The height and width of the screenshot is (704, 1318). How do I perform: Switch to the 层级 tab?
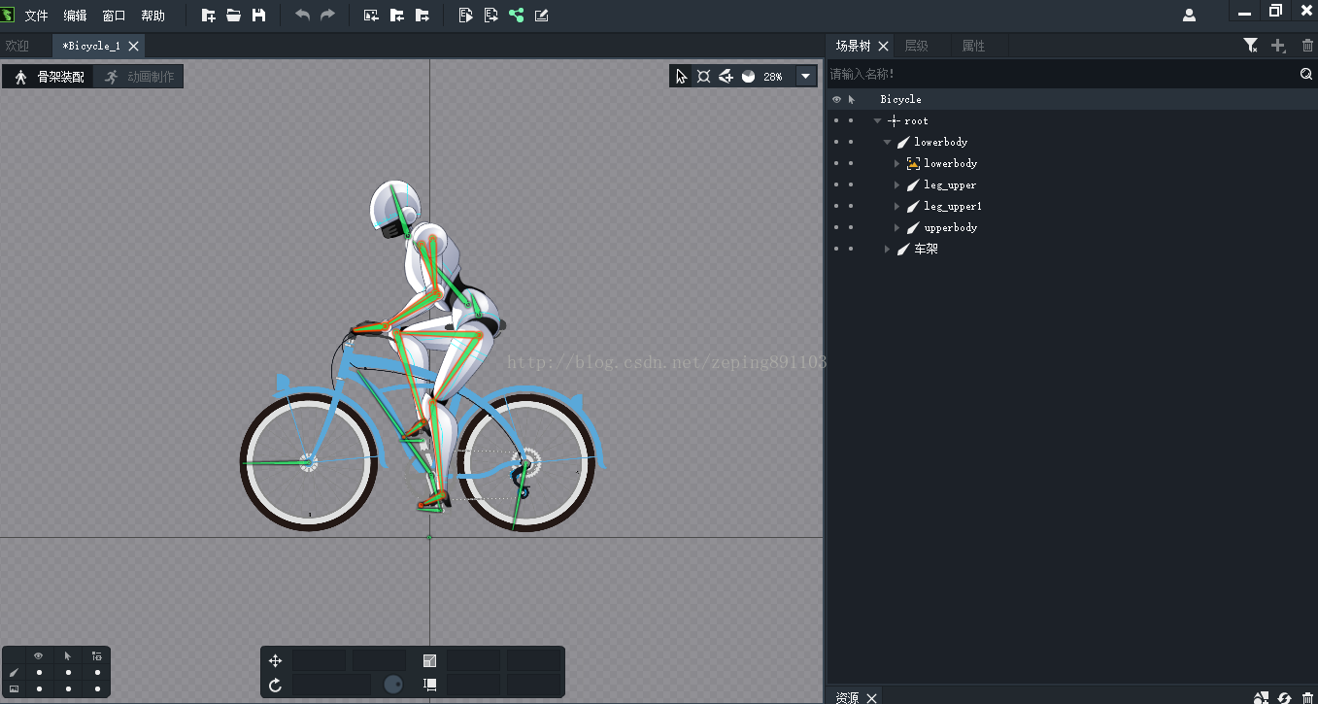click(916, 46)
